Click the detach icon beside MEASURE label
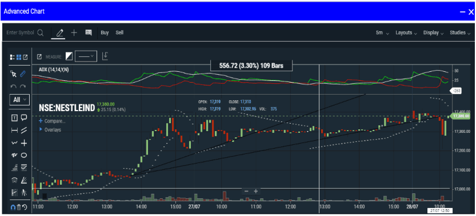The height and width of the screenshot is (216, 476). click(x=39, y=56)
